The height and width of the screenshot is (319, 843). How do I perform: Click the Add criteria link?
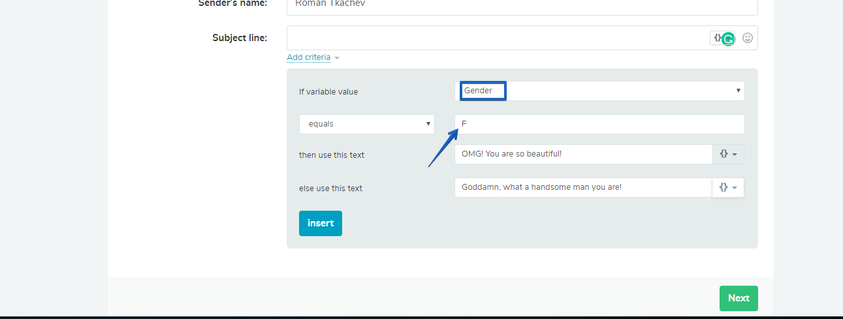coord(309,57)
